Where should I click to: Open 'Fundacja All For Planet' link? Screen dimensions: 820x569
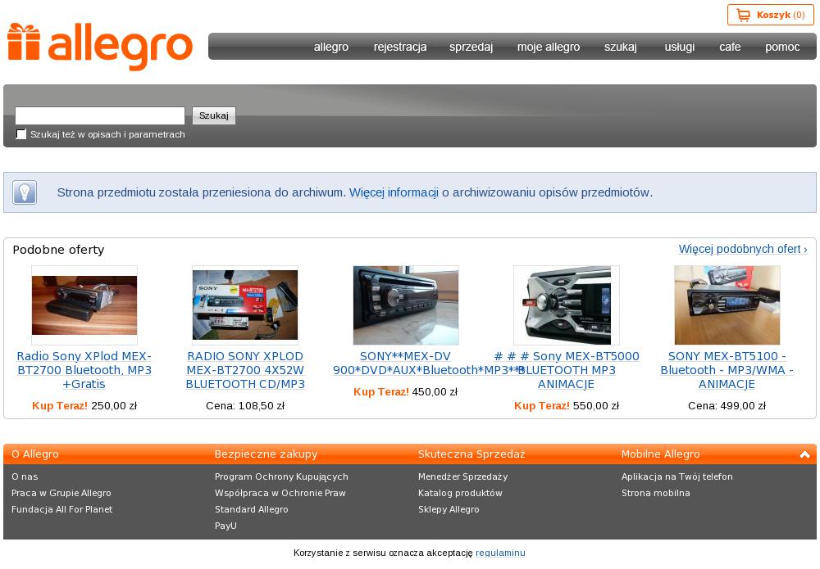tap(61, 509)
